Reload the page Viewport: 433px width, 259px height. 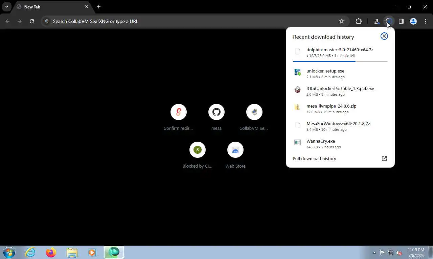tap(32, 21)
